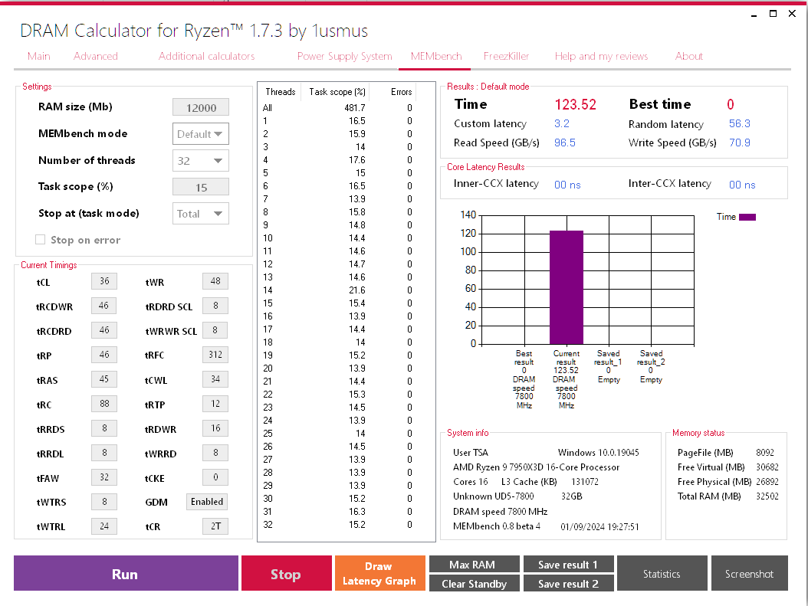Select thread 32 row in table
Screen dimensions: 808x606
[x=337, y=525]
